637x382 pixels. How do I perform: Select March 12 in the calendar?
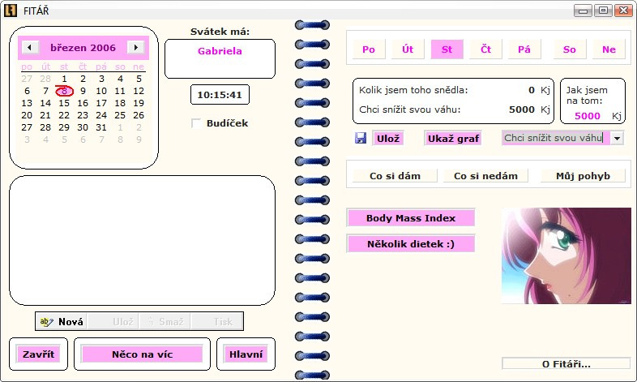tap(139, 91)
